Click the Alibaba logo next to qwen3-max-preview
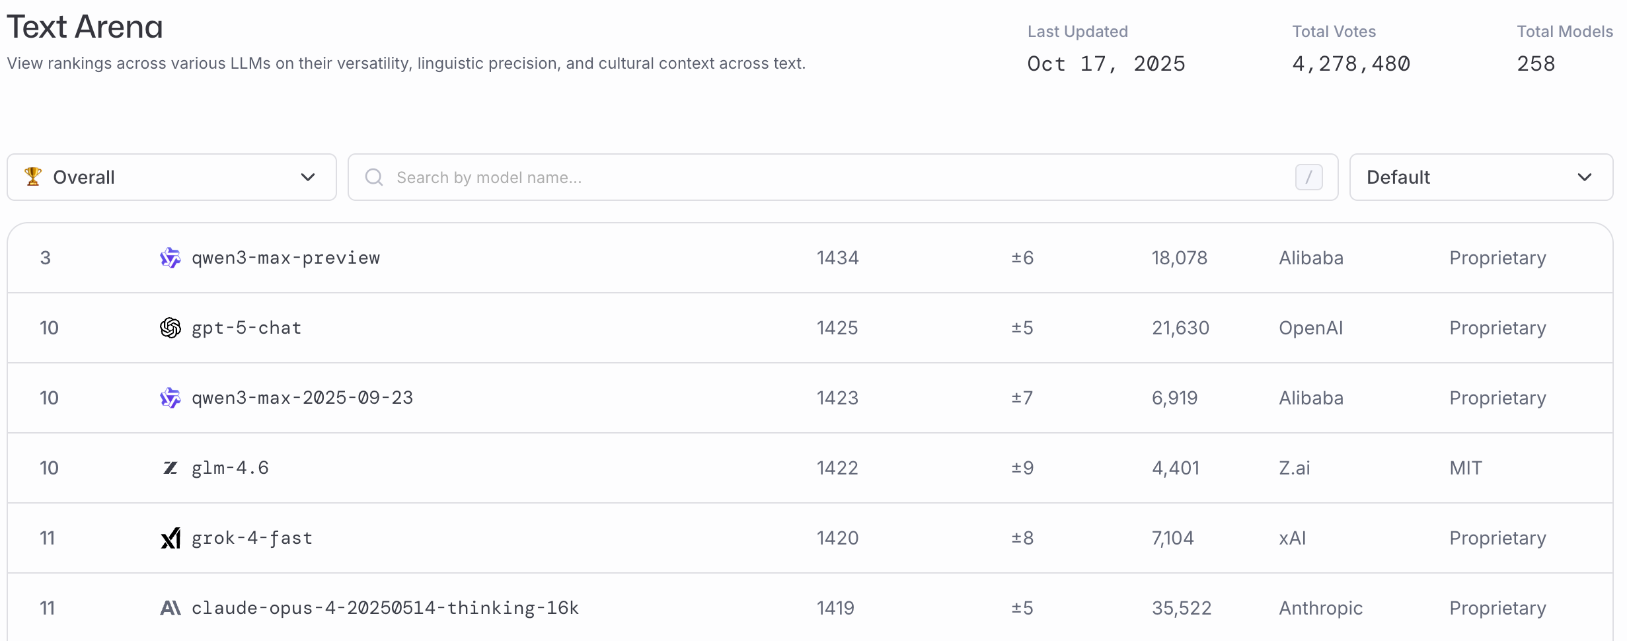This screenshot has height=641, width=1627. [170, 258]
